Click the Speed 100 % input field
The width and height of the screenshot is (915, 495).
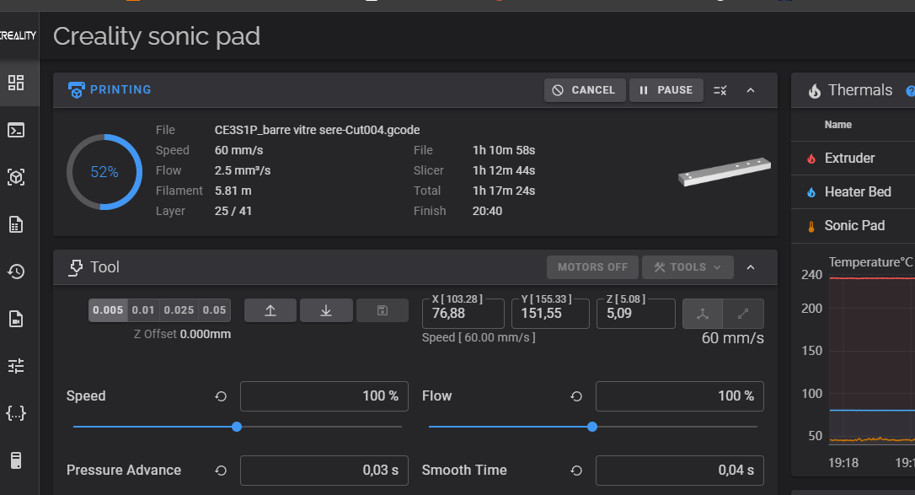pyautogui.click(x=324, y=396)
